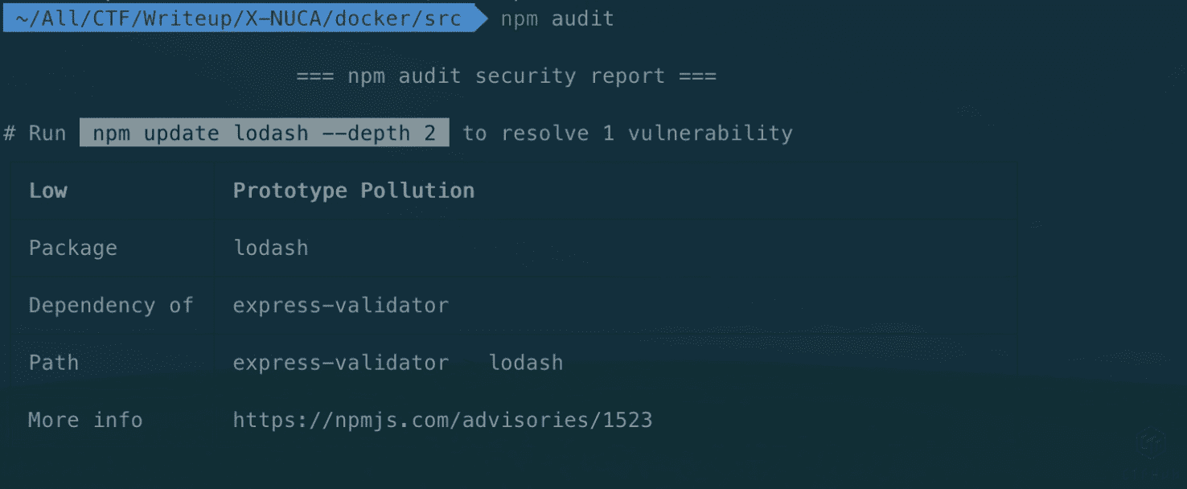Click the 'Path' row label
This screenshot has width=1187, height=489.
pyautogui.click(x=54, y=363)
